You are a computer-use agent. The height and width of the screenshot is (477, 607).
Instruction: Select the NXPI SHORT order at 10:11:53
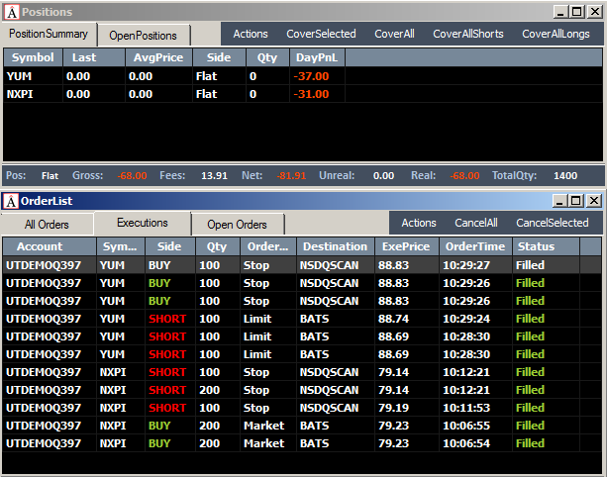302,408
